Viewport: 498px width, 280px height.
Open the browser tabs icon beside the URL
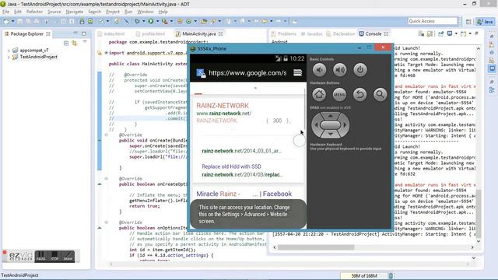coord(297,72)
